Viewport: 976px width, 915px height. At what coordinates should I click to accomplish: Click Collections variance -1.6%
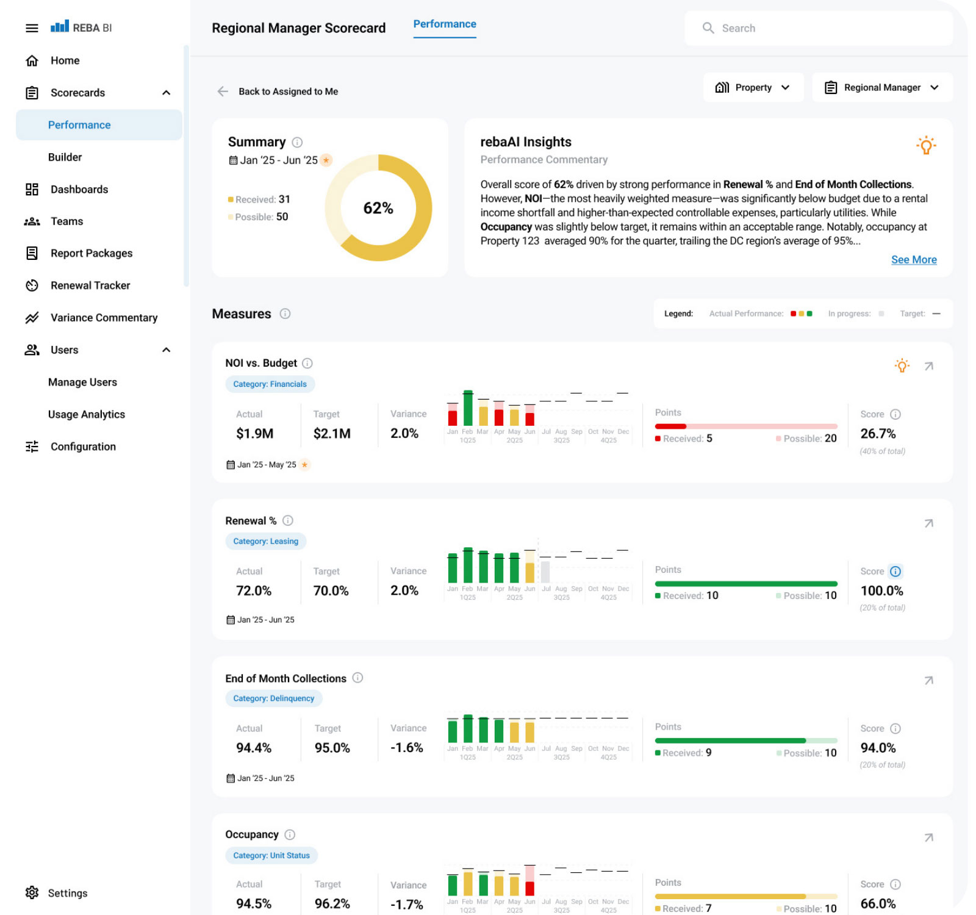point(407,748)
